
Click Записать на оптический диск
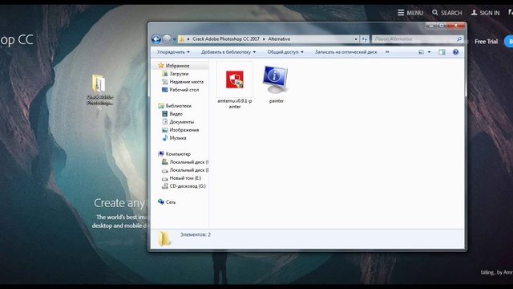pos(345,51)
